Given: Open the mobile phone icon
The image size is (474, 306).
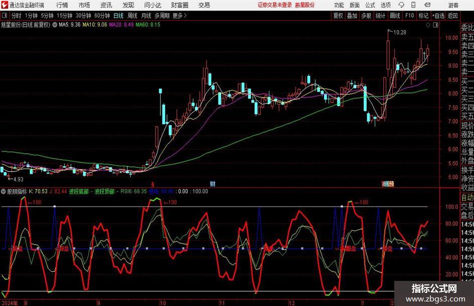Looking at the screenshot, I should click(x=413, y=5).
